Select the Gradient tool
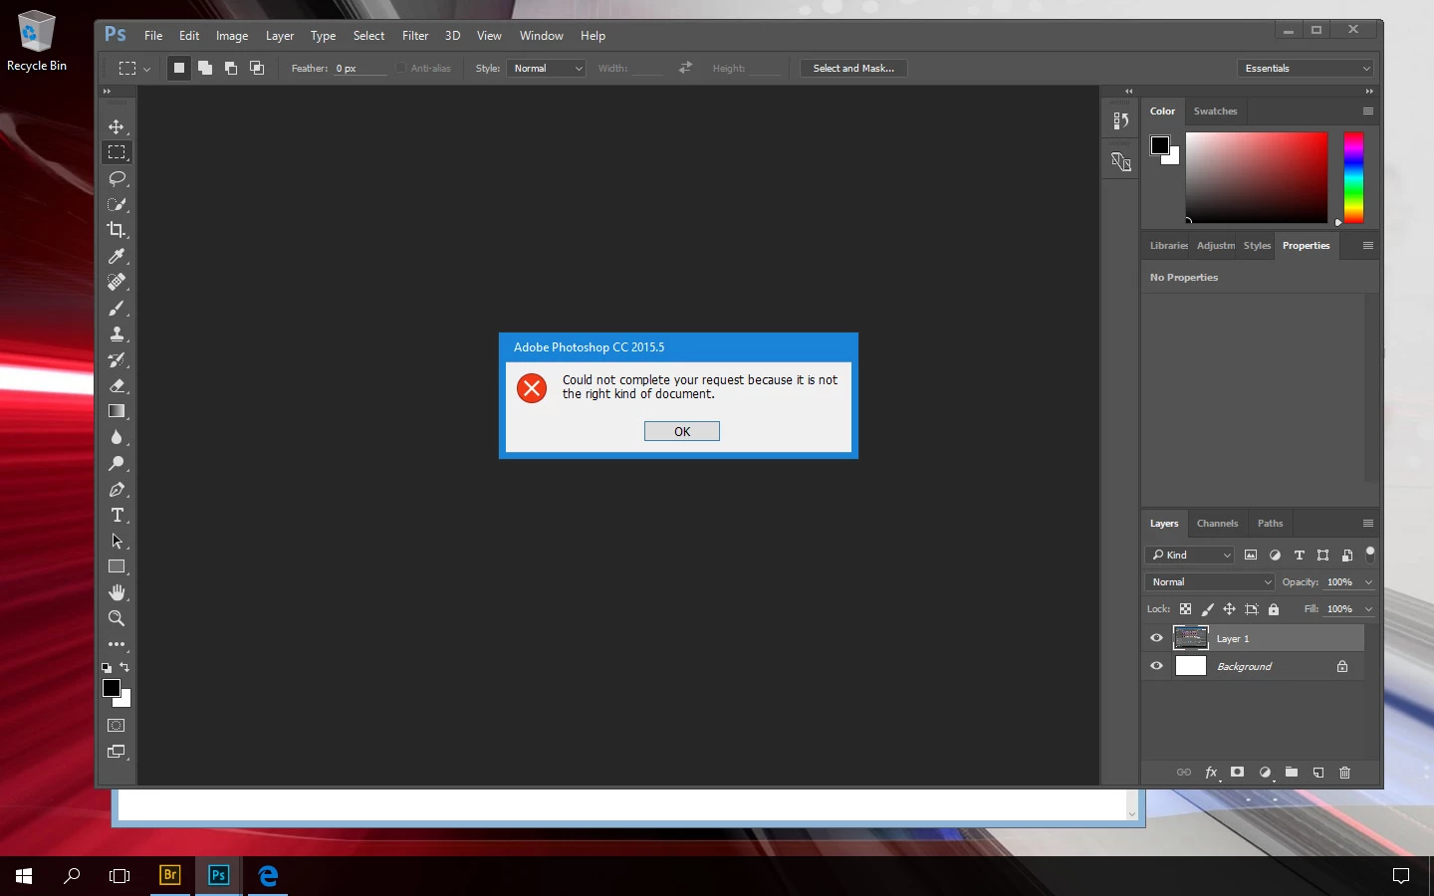Screen dimensions: 1434x896 click(117, 411)
